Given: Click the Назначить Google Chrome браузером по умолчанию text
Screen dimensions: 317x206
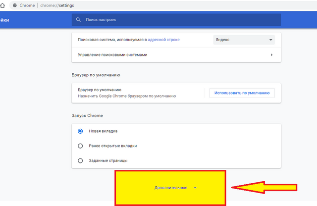Looking at the screenshot, I should click(x=127, y=96).
